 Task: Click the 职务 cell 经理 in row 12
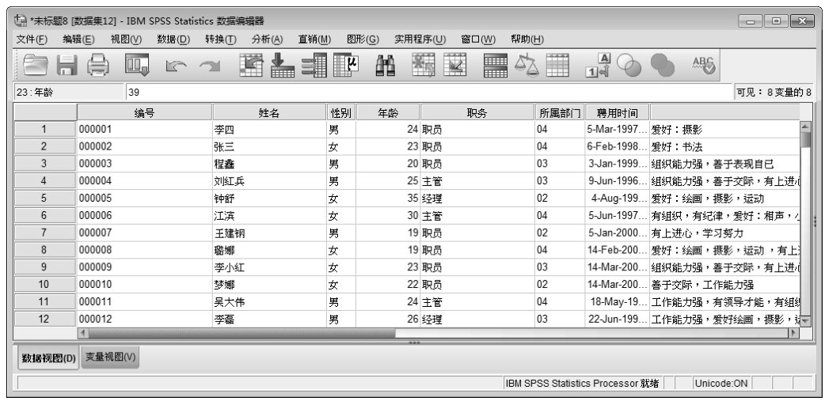477,319
